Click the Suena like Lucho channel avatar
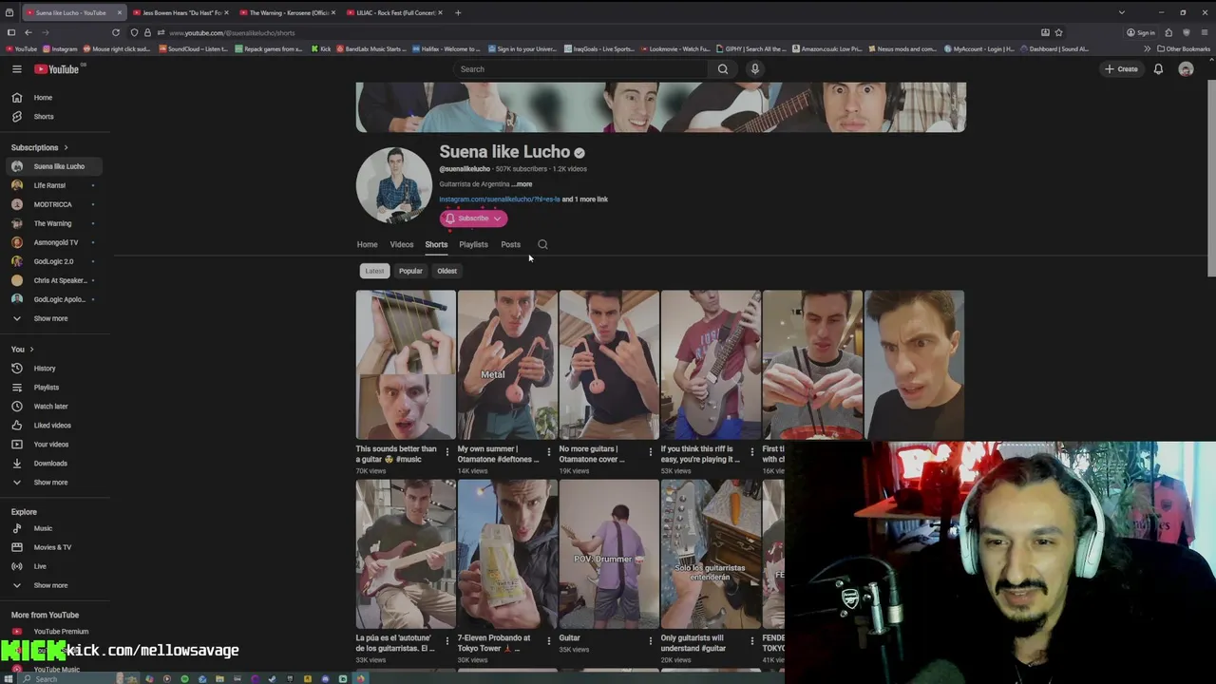This screenshot has width=1216, height=684. coord(393,184)
